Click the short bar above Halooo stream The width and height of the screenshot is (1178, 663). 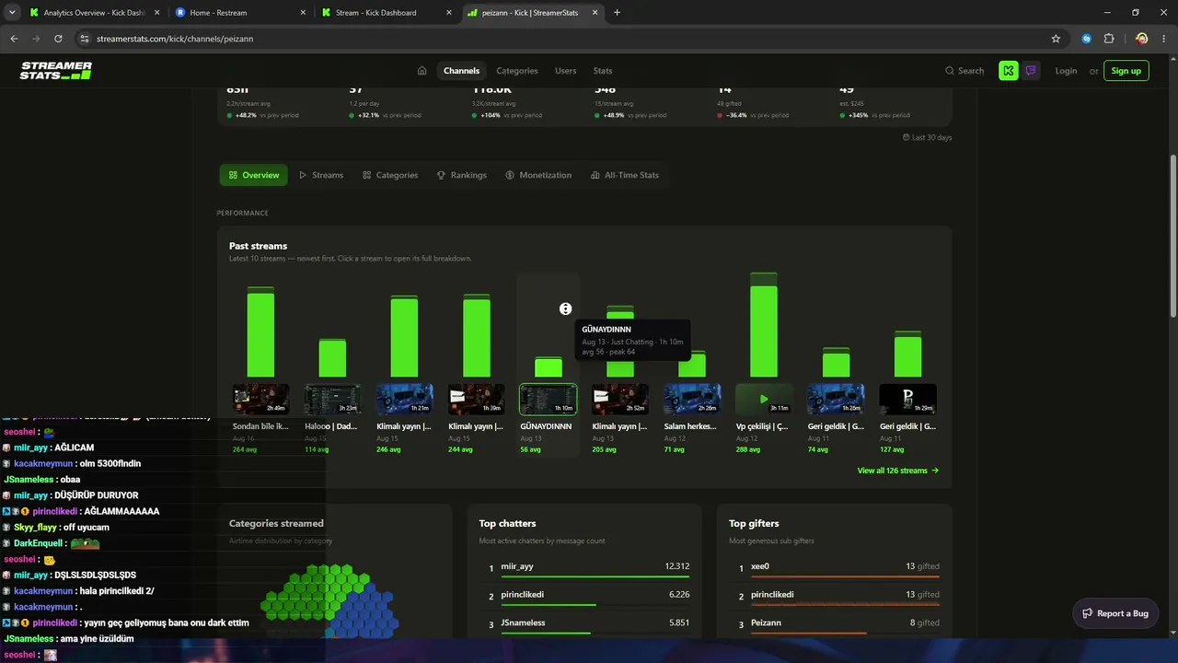click(332, 358)
